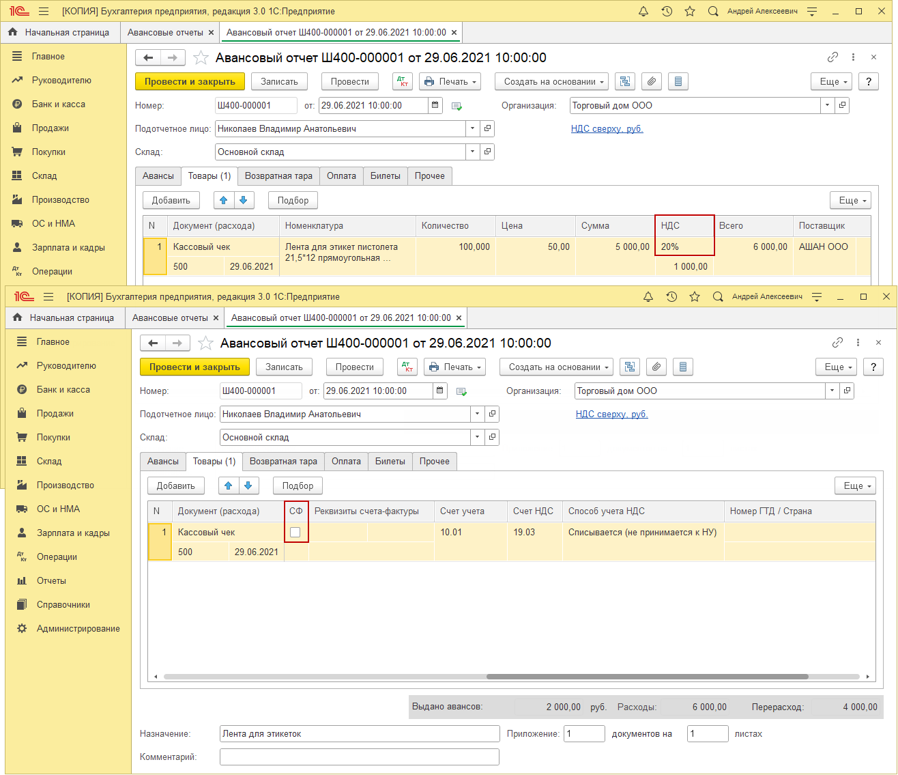Open object button beside Подотчетное лицо, lower window
Viewport: 898px width, 775px height.
(x=493, y=414)
